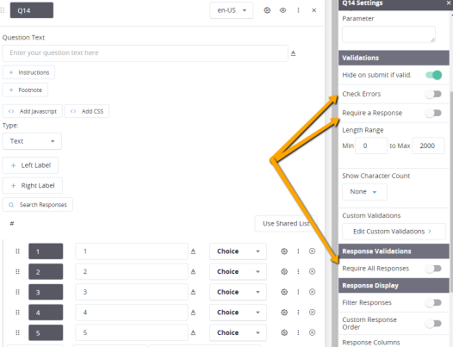The image size is (453, 347).
Task: Delete response 5 with the X icon
Action: (x=312, y=332)
